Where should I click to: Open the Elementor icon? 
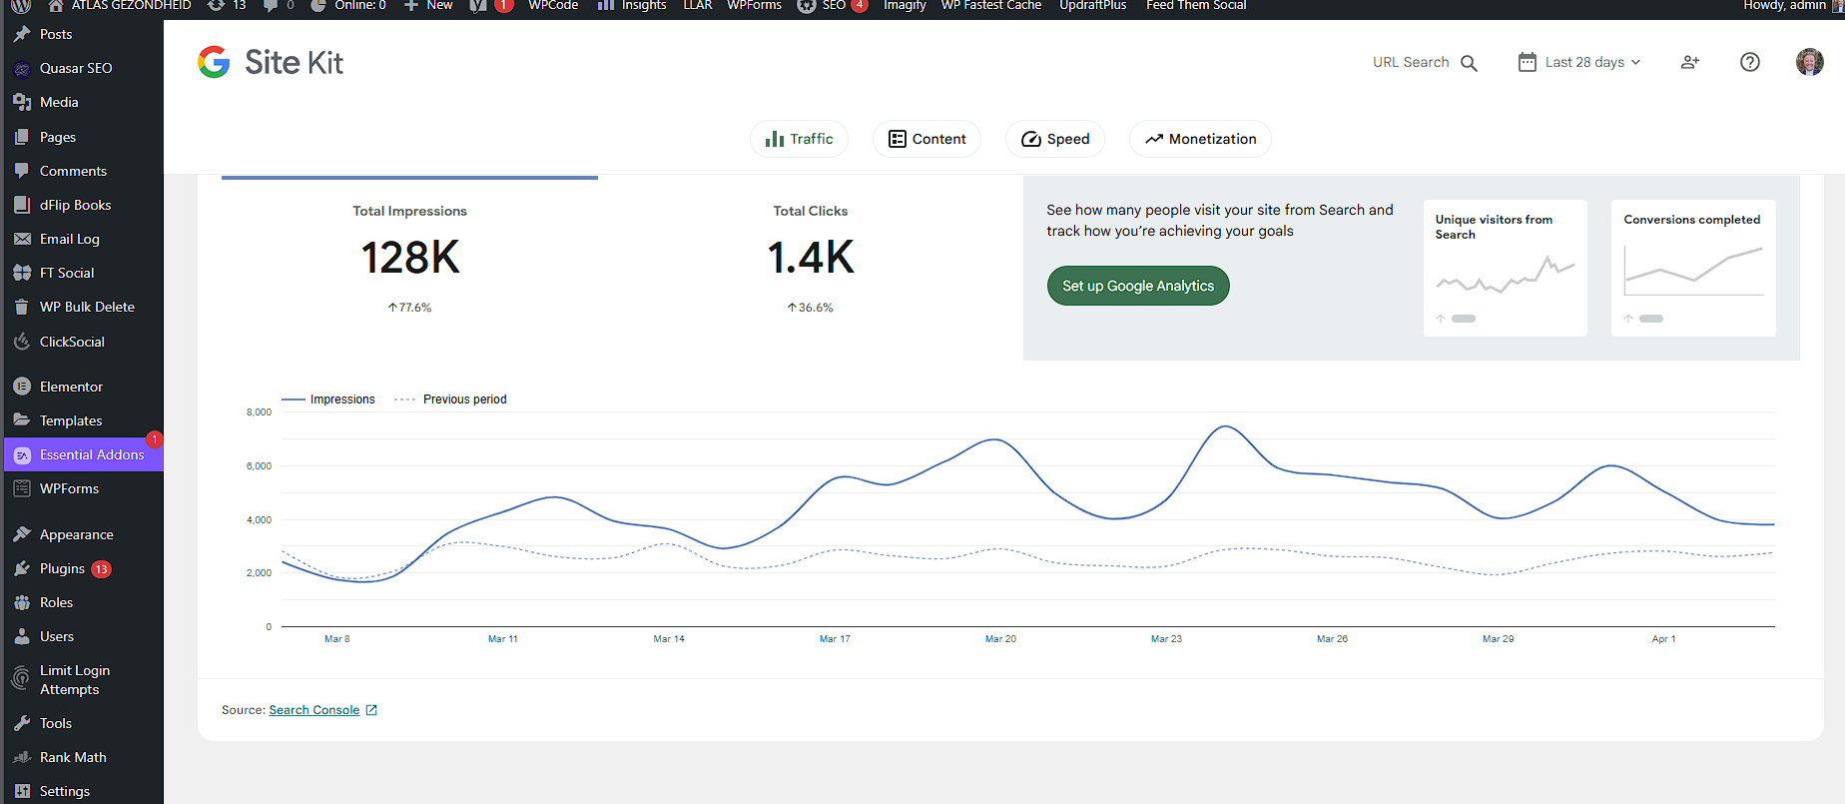pyautogui.click(x=22, y=387)
